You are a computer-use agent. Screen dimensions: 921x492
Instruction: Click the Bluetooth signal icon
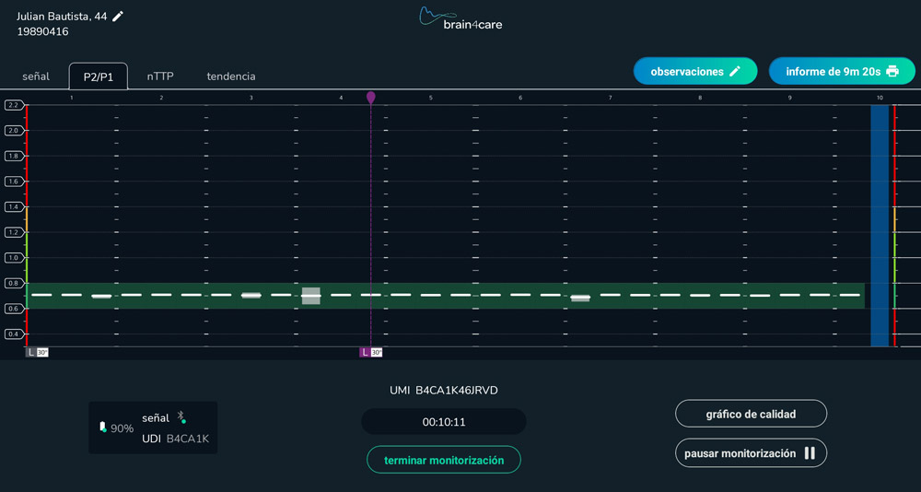coord(182,417)
